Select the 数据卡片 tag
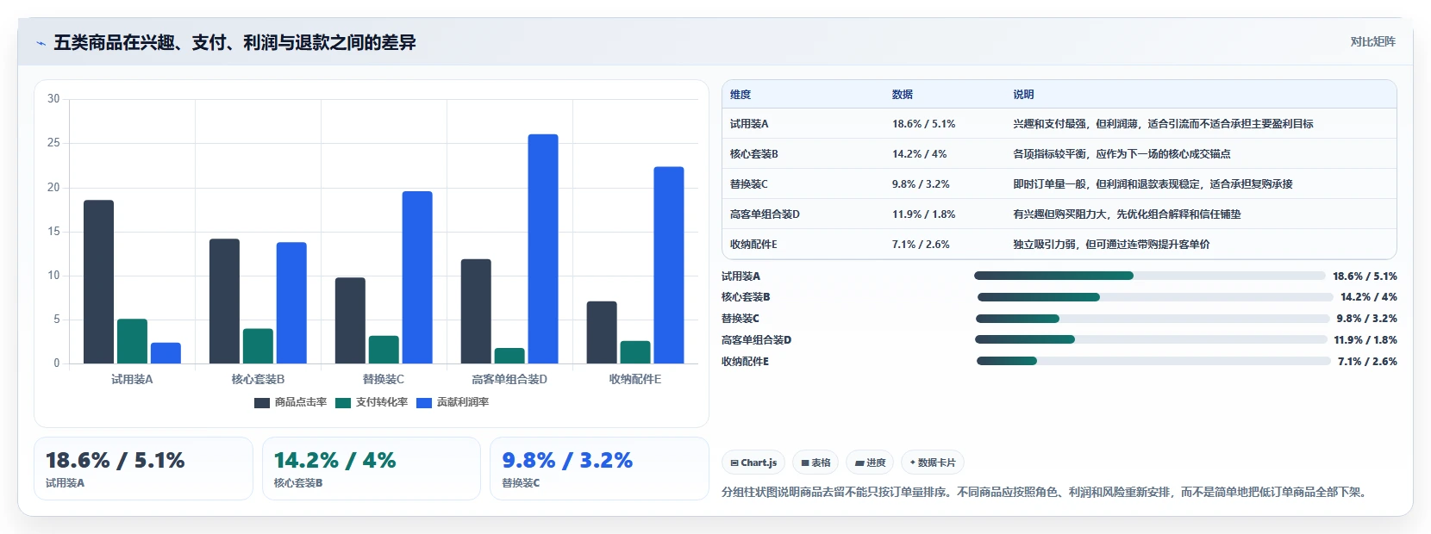1431x534 pixels. coord(932,463)
